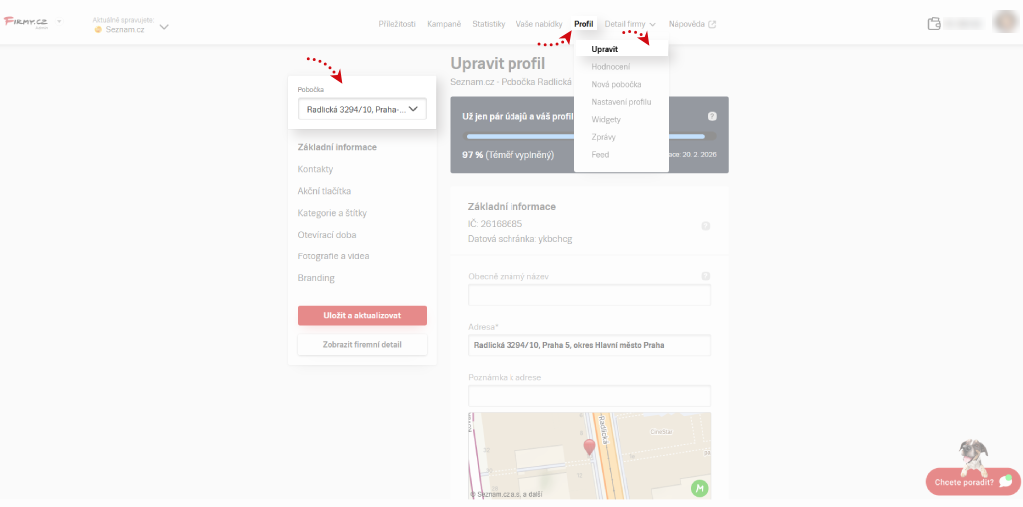Open the wallet icon in header

click(x=934, y=24)
